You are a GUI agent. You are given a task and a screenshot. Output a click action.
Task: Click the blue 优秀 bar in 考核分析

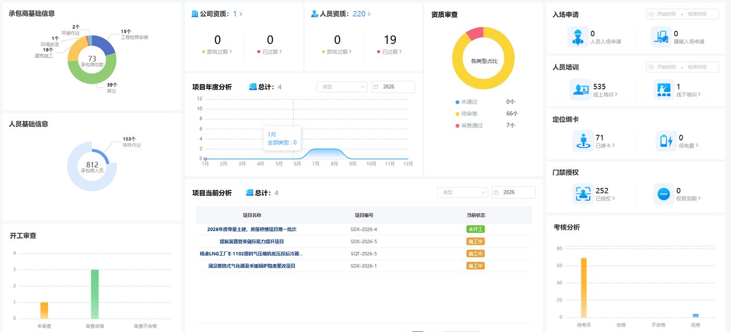(695, 315)
